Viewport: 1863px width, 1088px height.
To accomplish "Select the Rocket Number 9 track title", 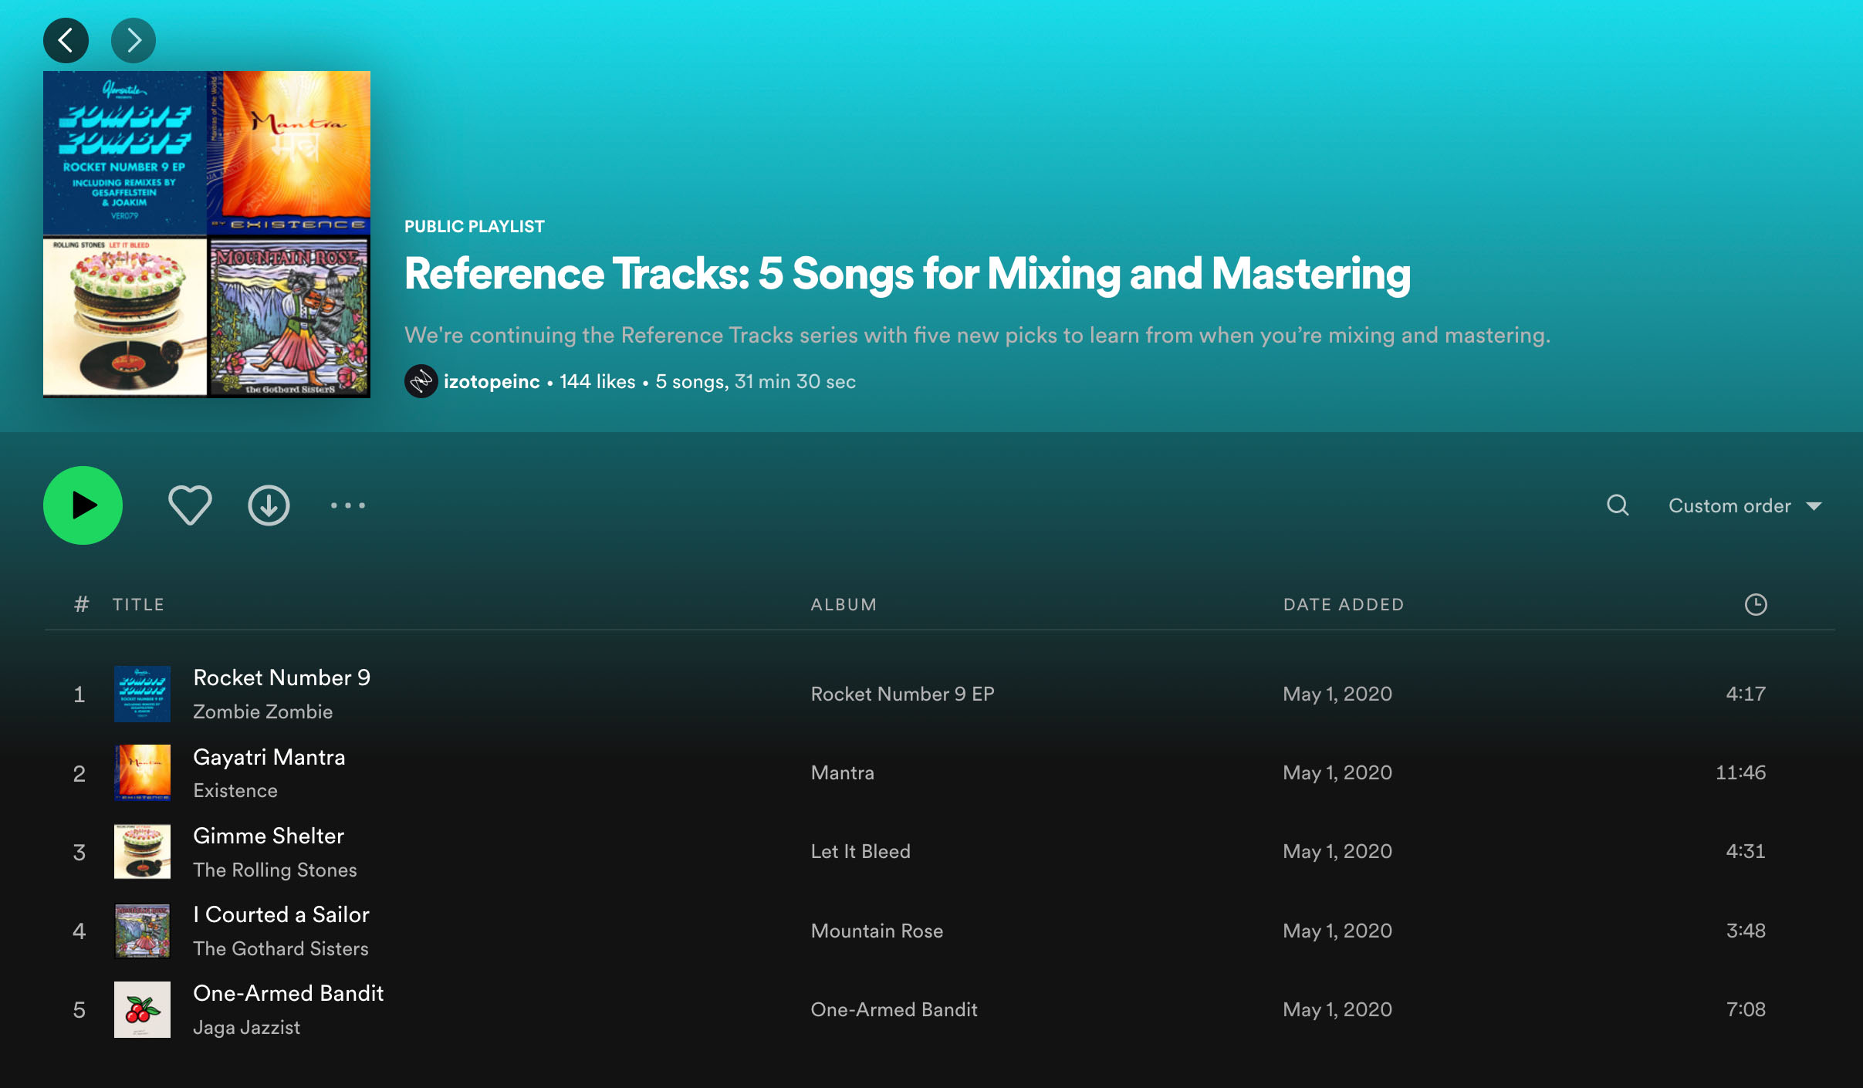I will pyautogui.click(x=282, y=677).
